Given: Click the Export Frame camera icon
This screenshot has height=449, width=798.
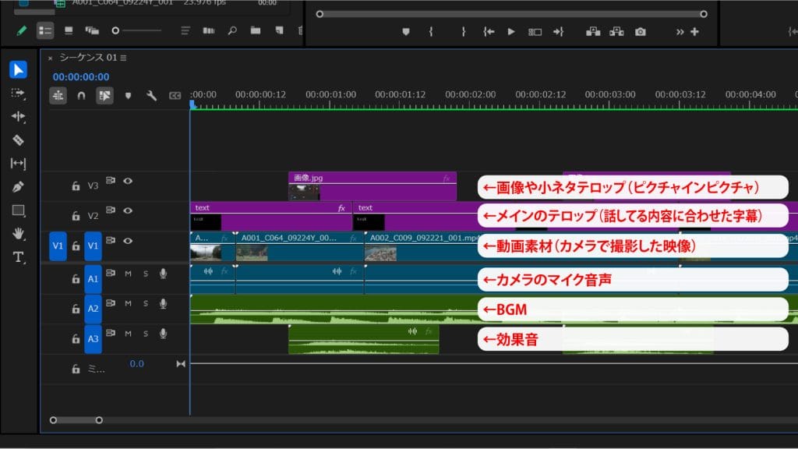Looking at the screenshot, I should tap(640, 32).
